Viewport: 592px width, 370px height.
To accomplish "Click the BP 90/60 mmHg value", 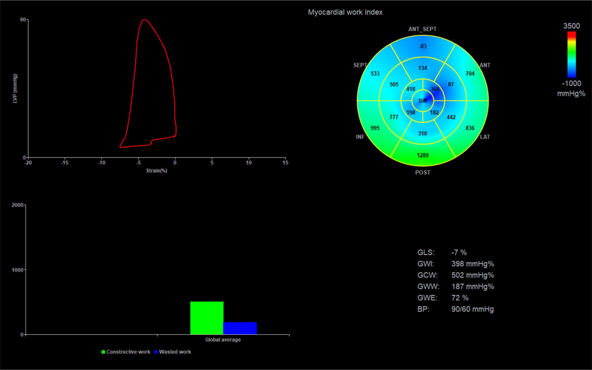I will [472, 309].
